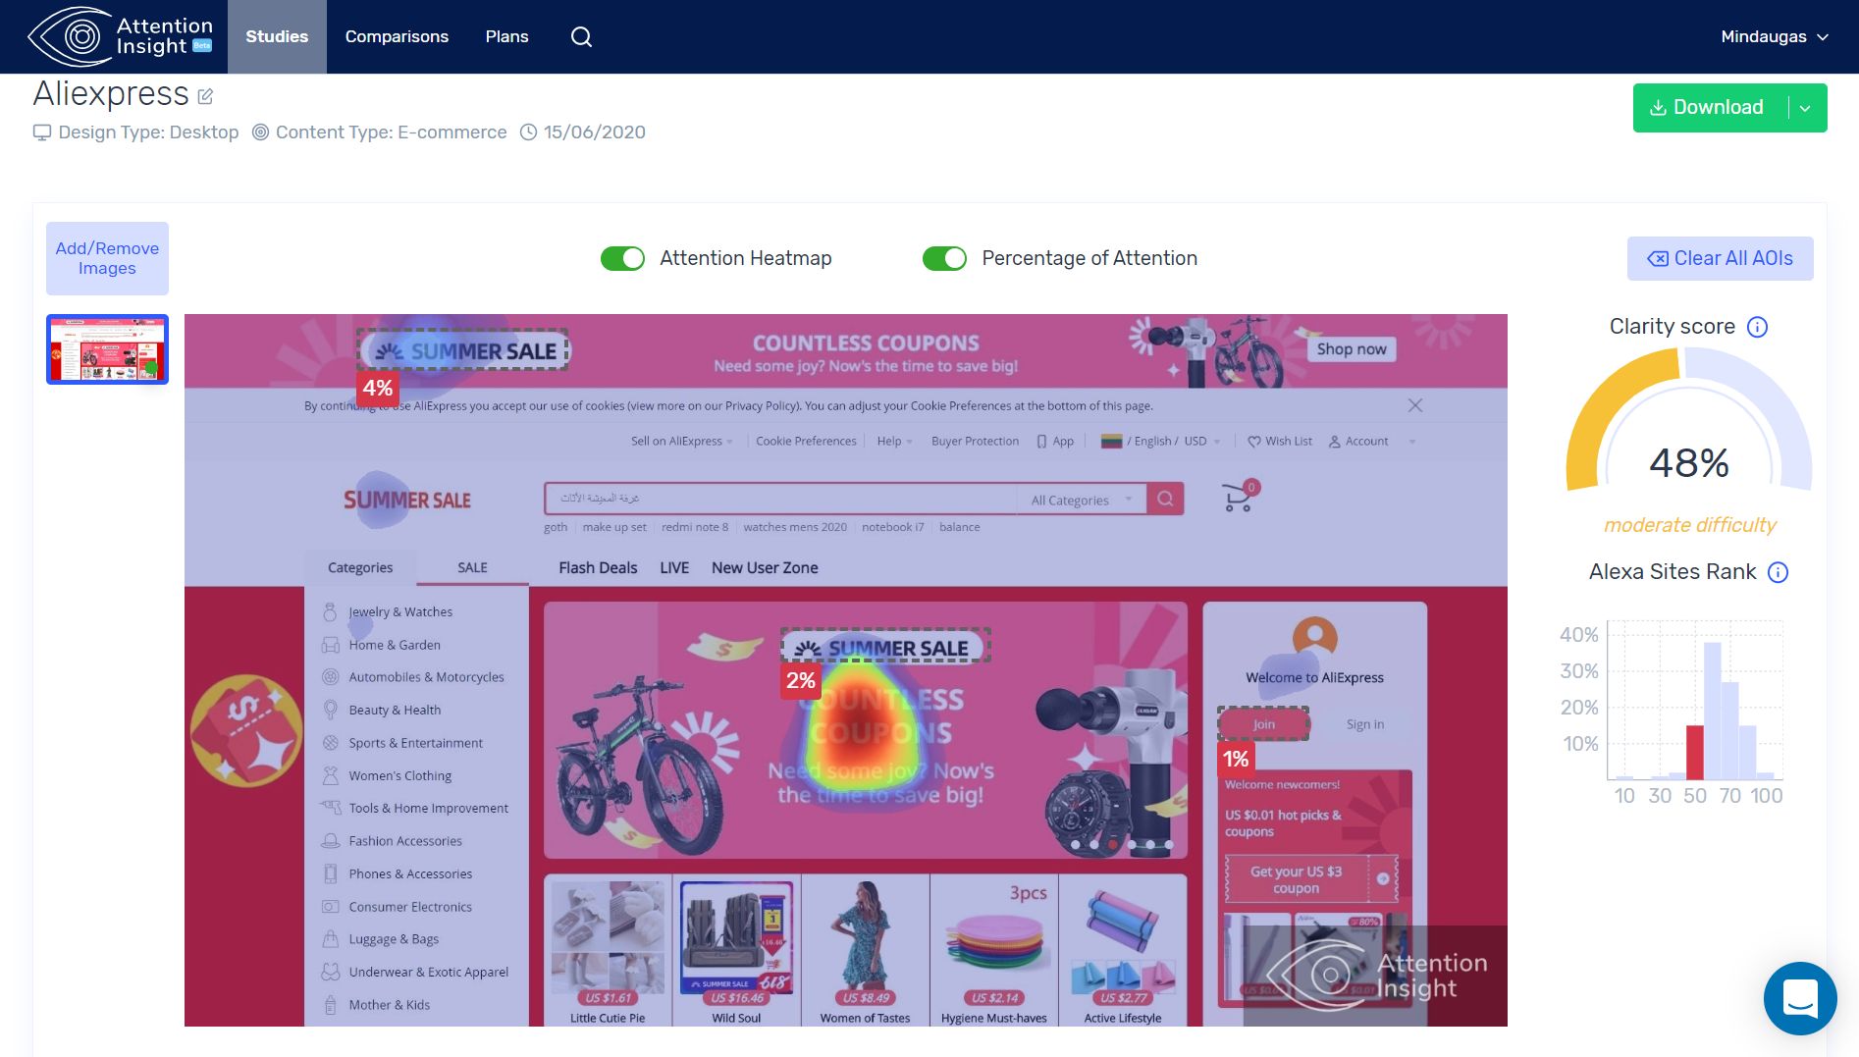Click Buyer Protection link
Viewport: 1859px width, 1057px height.
(x=975, y=442)
